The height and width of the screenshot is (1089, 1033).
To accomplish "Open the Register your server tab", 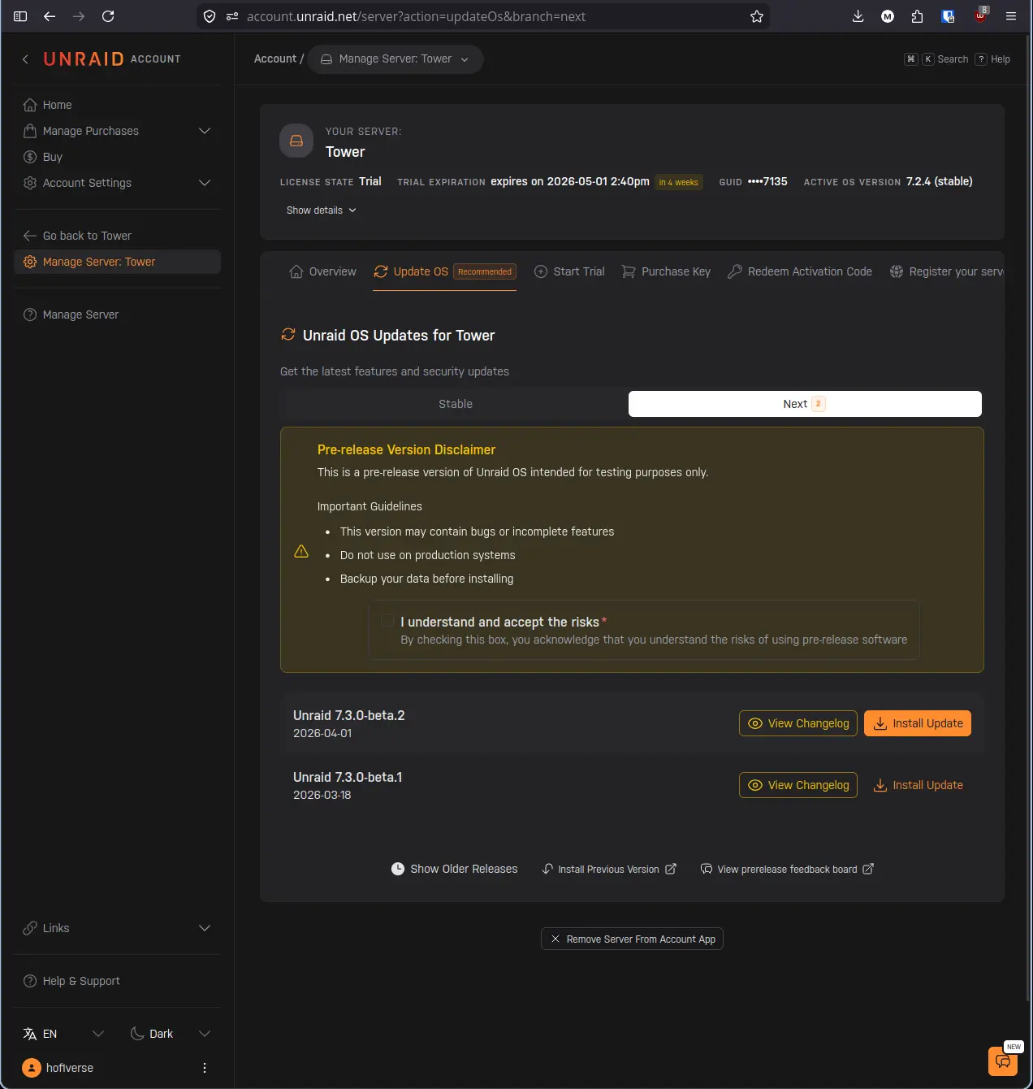I will 947,271.
